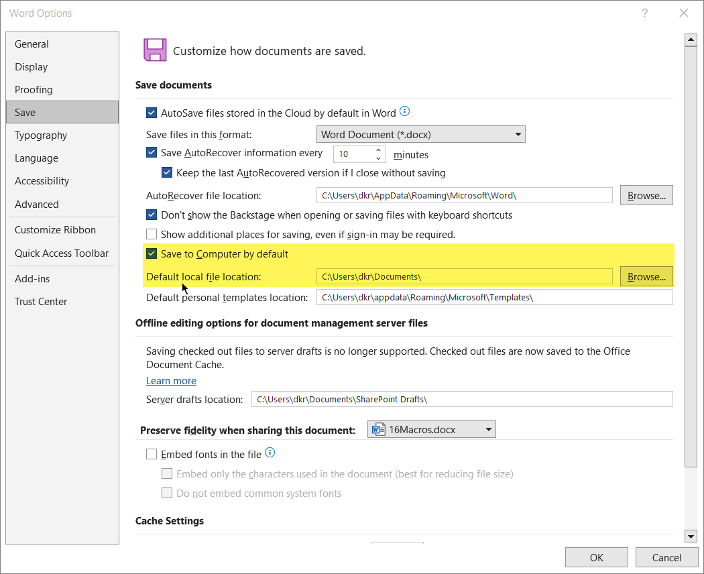Click the Default local file location field

click(465, 277)
